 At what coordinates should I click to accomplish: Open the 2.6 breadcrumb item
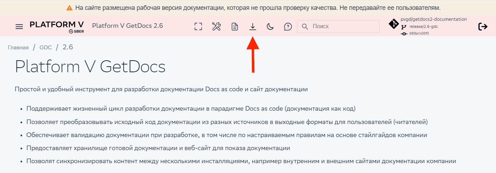click(68, 47)
